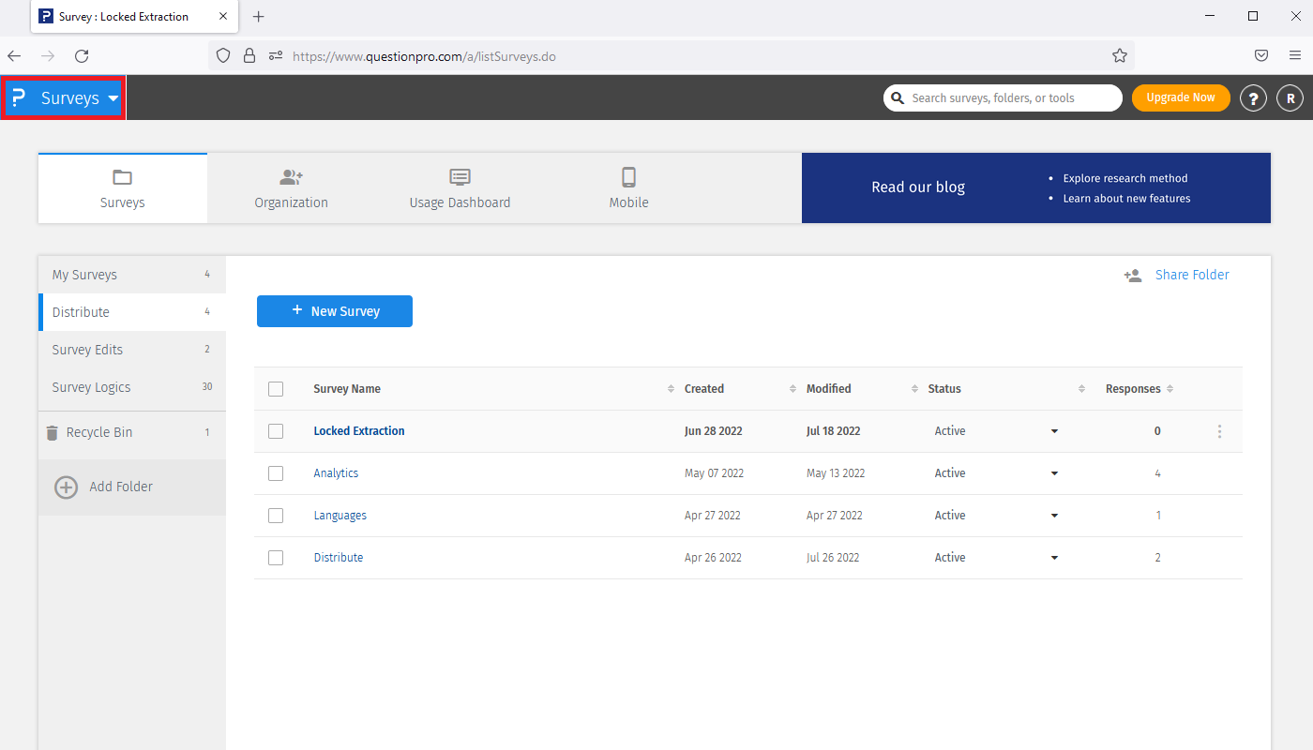Open the Languages survey link
Image resolution: width=1313 pixels, height=750 pixels.
[340, 515]
